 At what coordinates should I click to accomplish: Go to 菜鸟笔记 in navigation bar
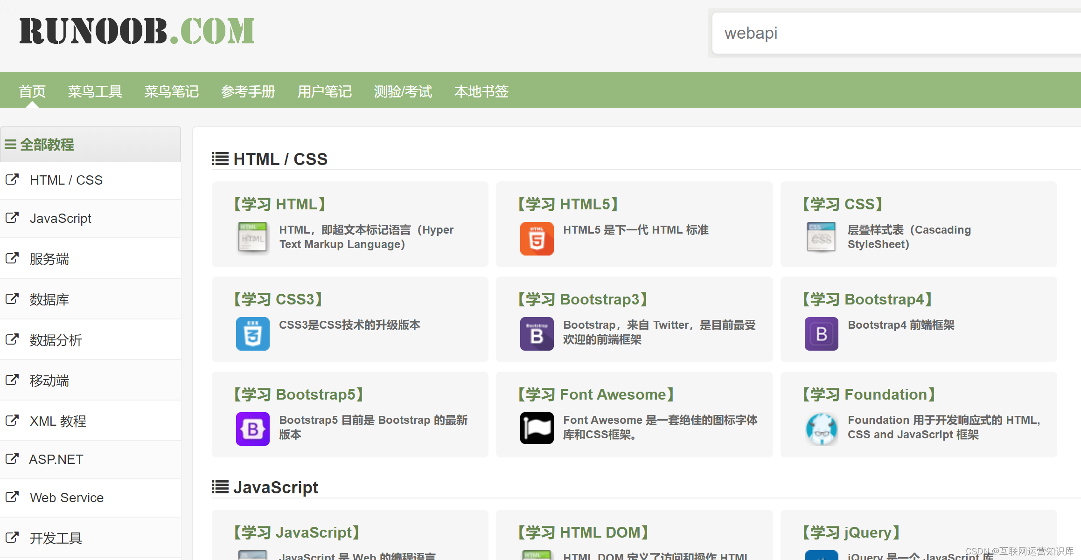click(172, 91)
